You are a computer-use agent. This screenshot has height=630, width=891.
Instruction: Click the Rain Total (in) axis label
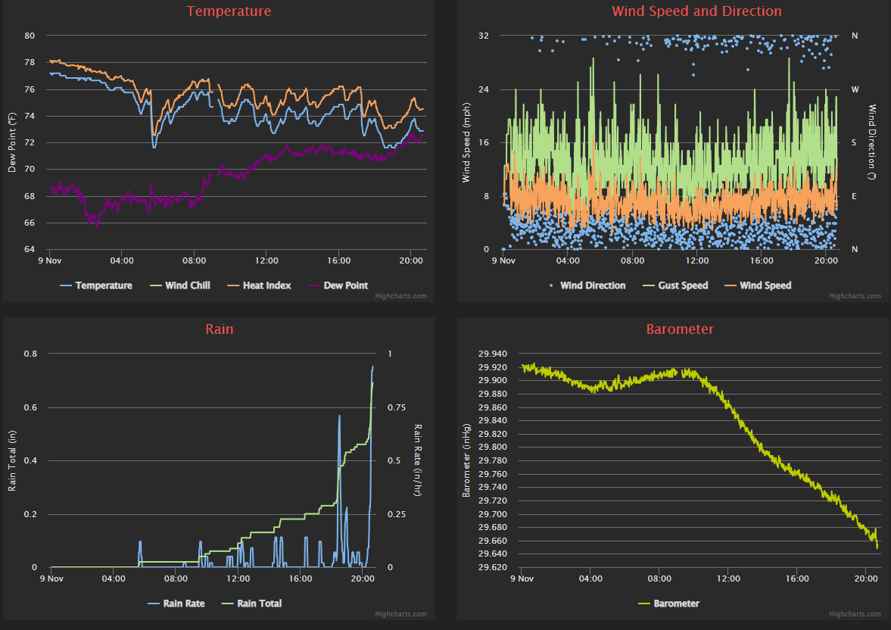click(12, 460)
